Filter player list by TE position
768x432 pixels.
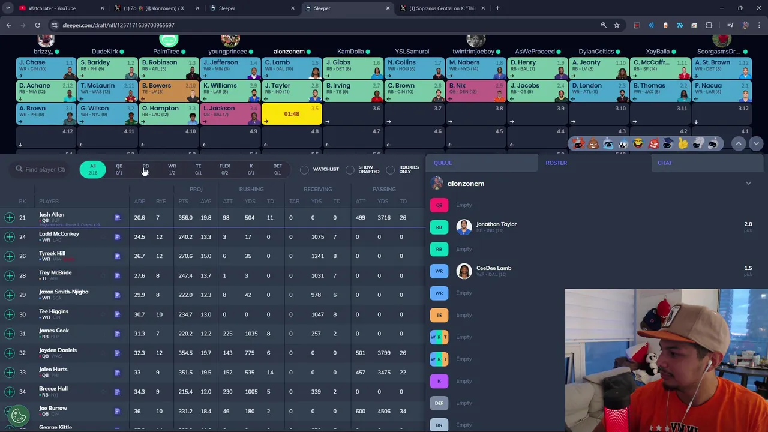tap(198, 169)
